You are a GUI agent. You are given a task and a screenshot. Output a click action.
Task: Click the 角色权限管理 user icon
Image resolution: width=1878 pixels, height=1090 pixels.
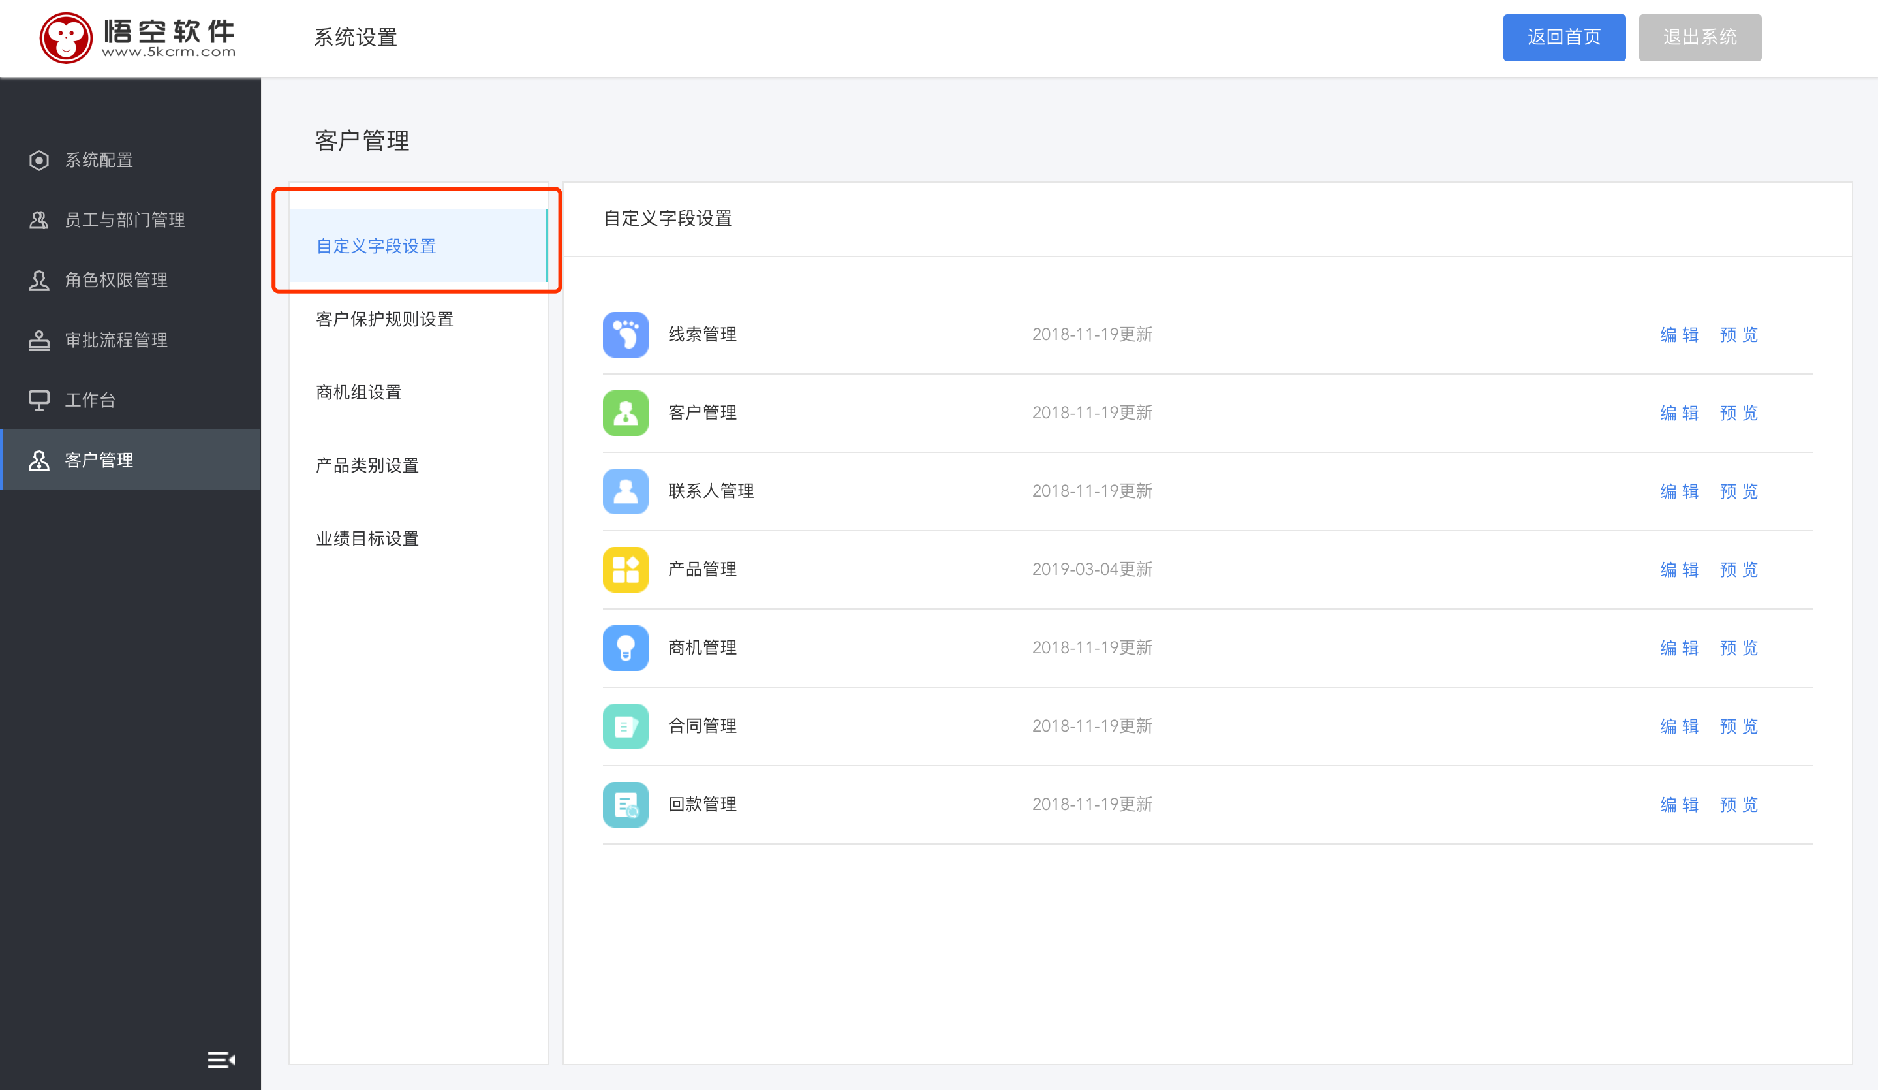point(38,280)
